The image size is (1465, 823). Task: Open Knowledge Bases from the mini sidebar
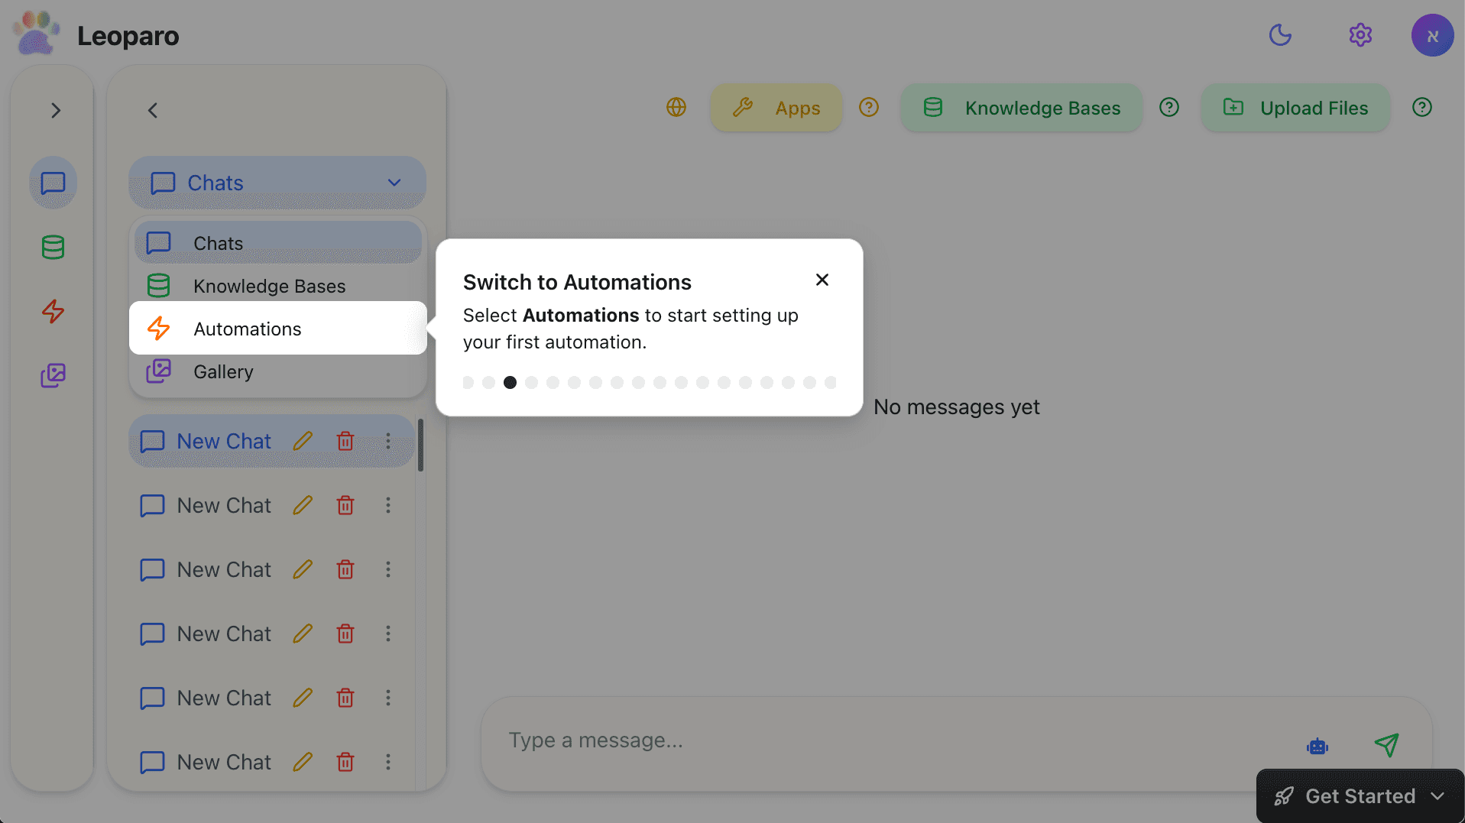[x=53, y=247]
